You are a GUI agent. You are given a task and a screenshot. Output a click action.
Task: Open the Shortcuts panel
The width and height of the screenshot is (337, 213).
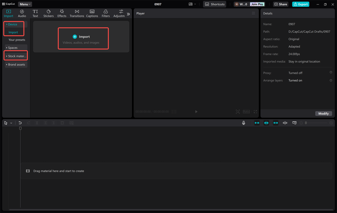pyautogui.click(x=215, y=4)
